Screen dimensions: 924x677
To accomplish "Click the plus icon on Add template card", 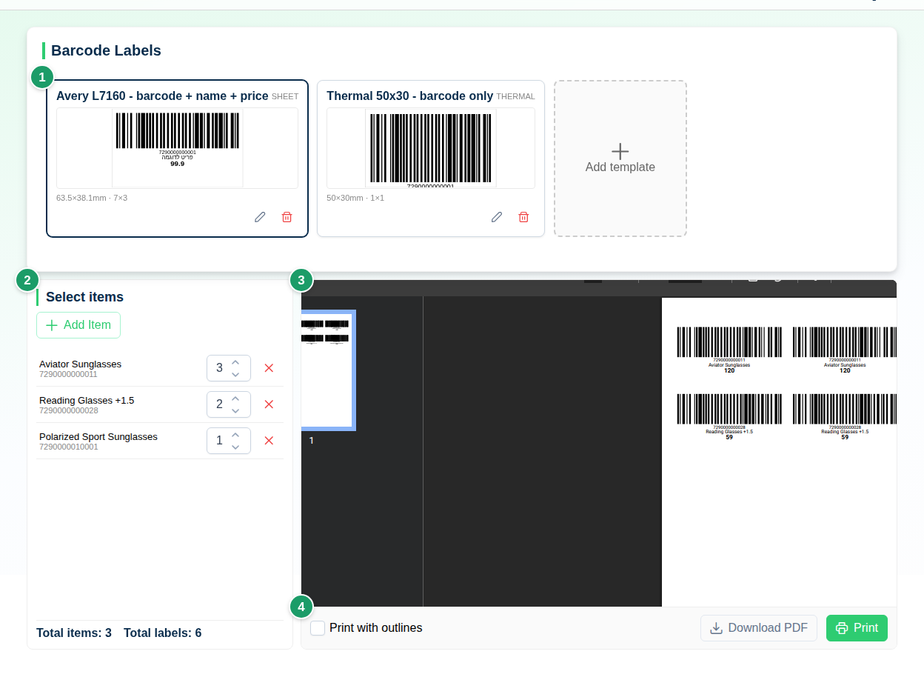I will pos(620,151).
